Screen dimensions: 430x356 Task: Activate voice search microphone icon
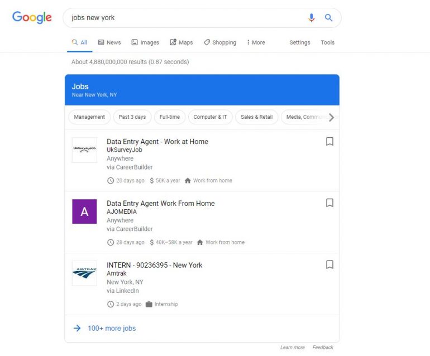click(311, 17)
